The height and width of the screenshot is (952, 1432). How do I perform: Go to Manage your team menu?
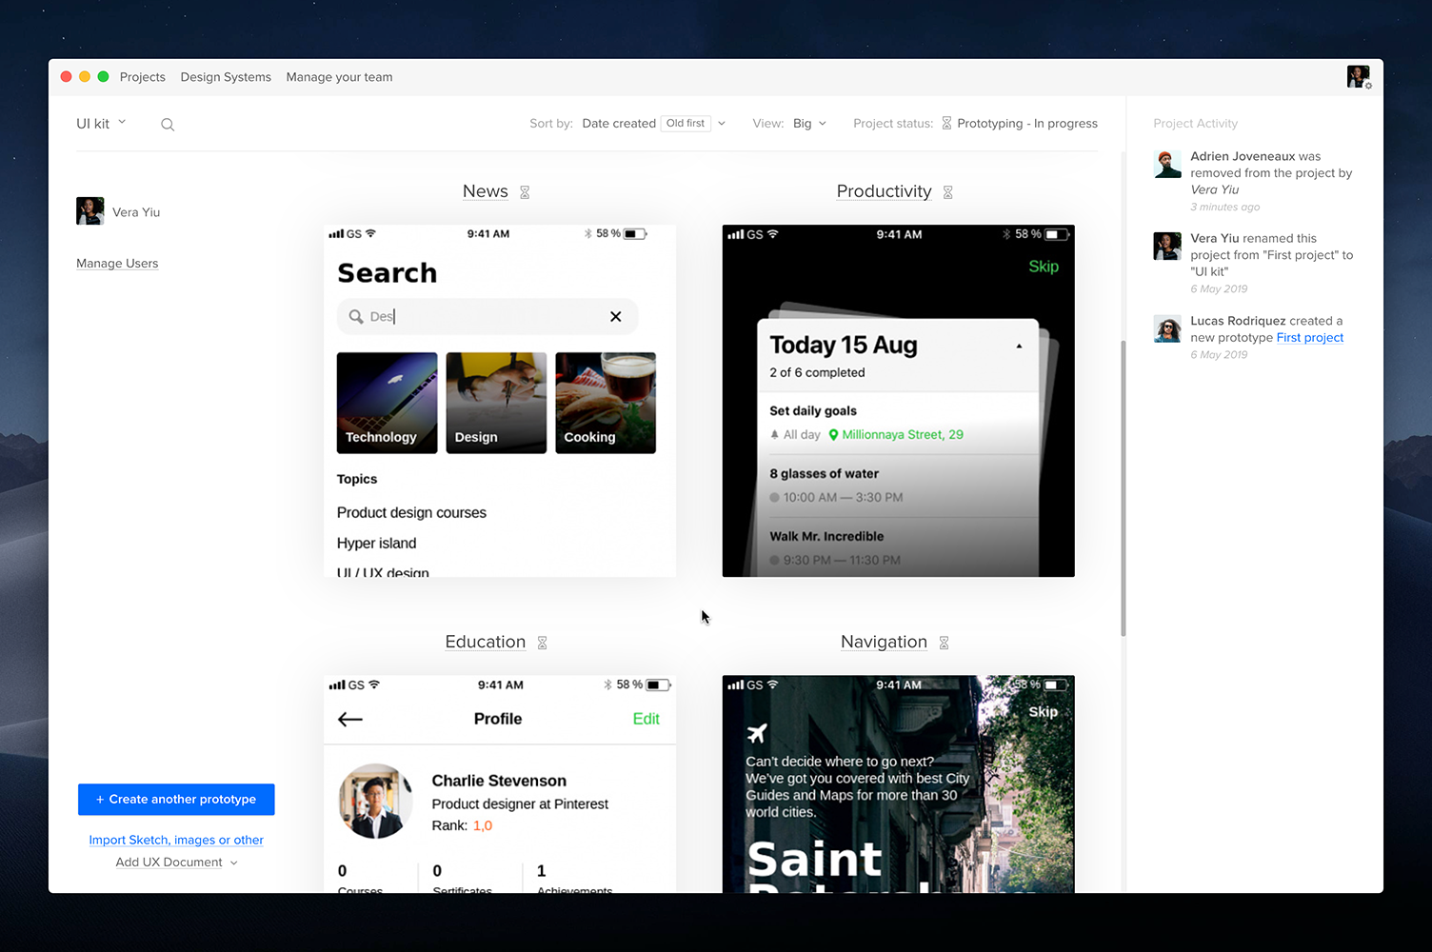(x=339, y=77)
